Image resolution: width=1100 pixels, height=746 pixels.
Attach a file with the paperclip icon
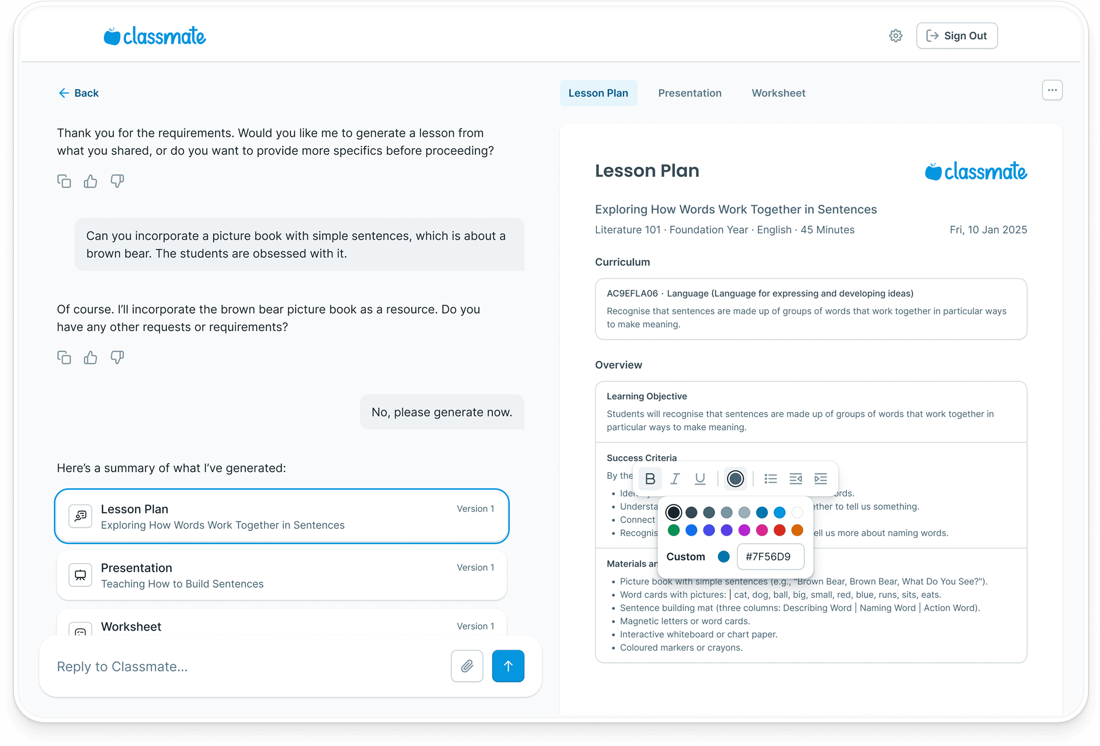coord(467,666)
